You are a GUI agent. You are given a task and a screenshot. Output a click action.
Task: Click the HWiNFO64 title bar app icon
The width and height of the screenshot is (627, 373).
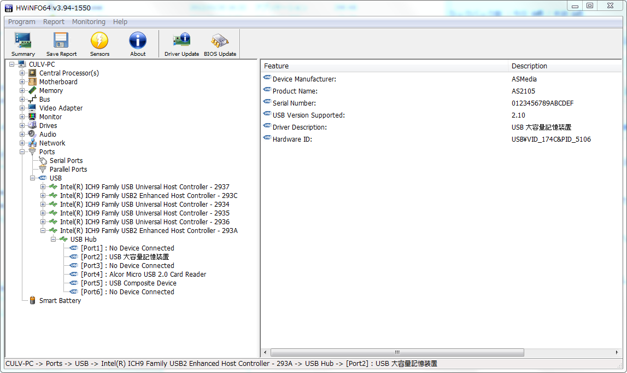tap(8, 8)
